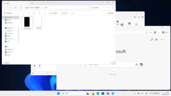Open a new File Explorer tab
The width and height of the screenshot is (171, 96).
(32, 3)
